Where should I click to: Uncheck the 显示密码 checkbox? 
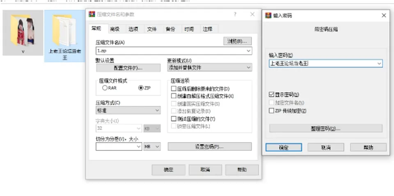point(271,95)
